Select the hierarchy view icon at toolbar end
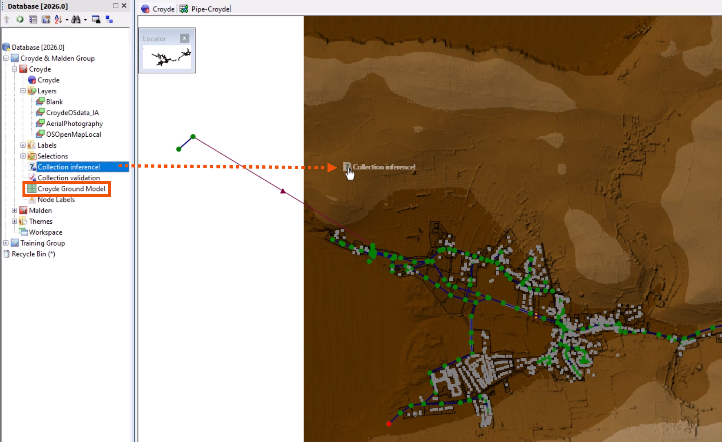 click(x=109, y=19)
